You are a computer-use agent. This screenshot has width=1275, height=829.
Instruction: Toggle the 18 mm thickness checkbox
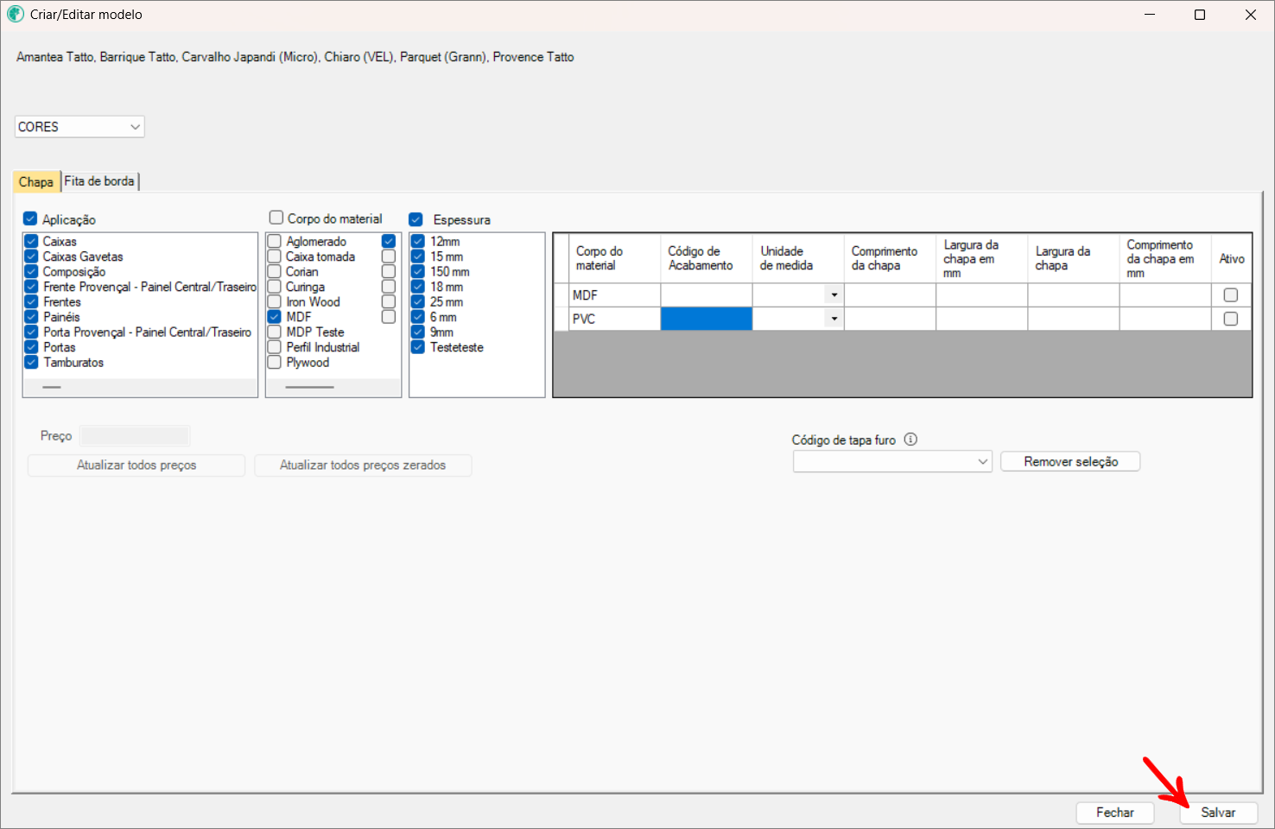pyautogui.click(x=418, y=287)
